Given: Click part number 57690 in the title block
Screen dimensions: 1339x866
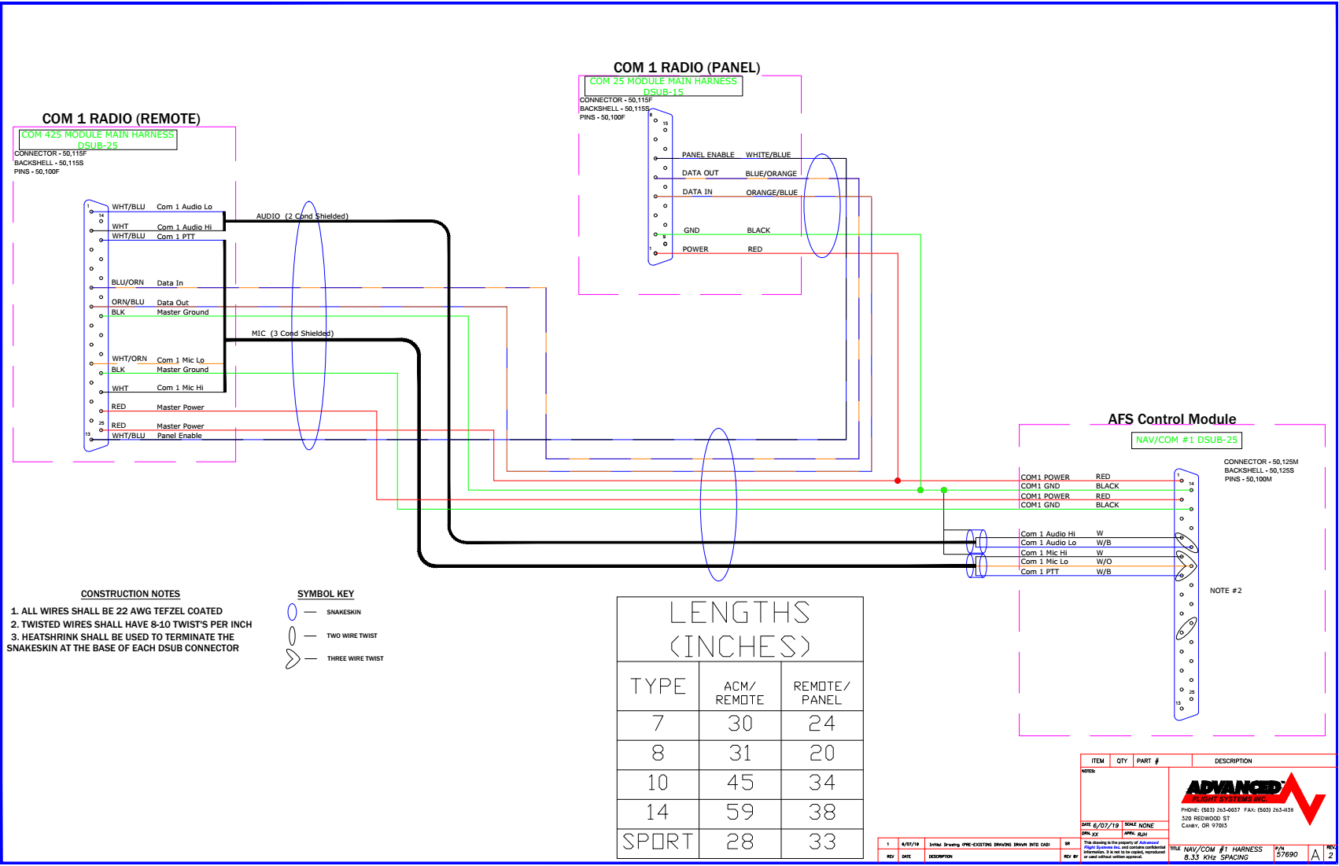Looking at the screenshot, I should [1287, 854].
